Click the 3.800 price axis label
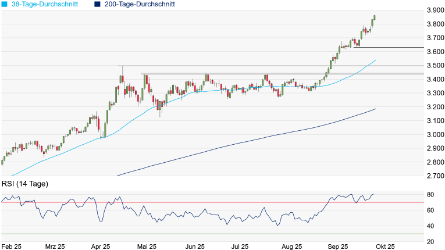The image size is (445, 250). tap(435, 24)
